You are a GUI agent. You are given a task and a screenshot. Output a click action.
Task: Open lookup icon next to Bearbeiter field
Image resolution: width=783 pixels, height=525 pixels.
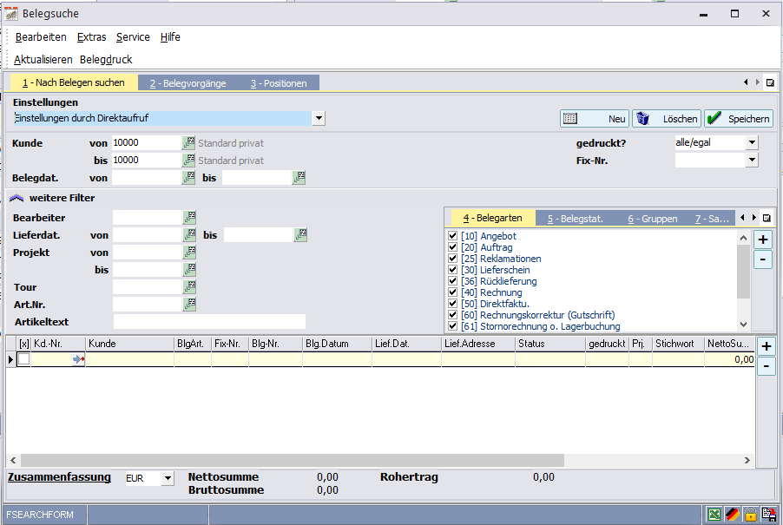(x=189, y=217)
